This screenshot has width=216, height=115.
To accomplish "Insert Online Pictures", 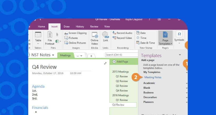I will 75,43.
